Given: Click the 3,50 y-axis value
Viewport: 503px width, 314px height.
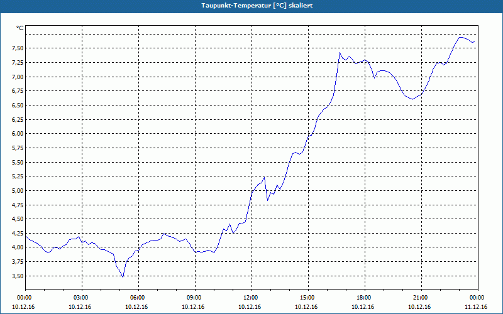Looking at the screenshot, I should click(18, 276).
